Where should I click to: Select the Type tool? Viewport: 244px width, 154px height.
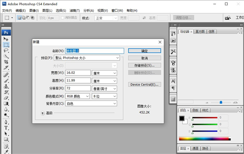tap(6, 128)
